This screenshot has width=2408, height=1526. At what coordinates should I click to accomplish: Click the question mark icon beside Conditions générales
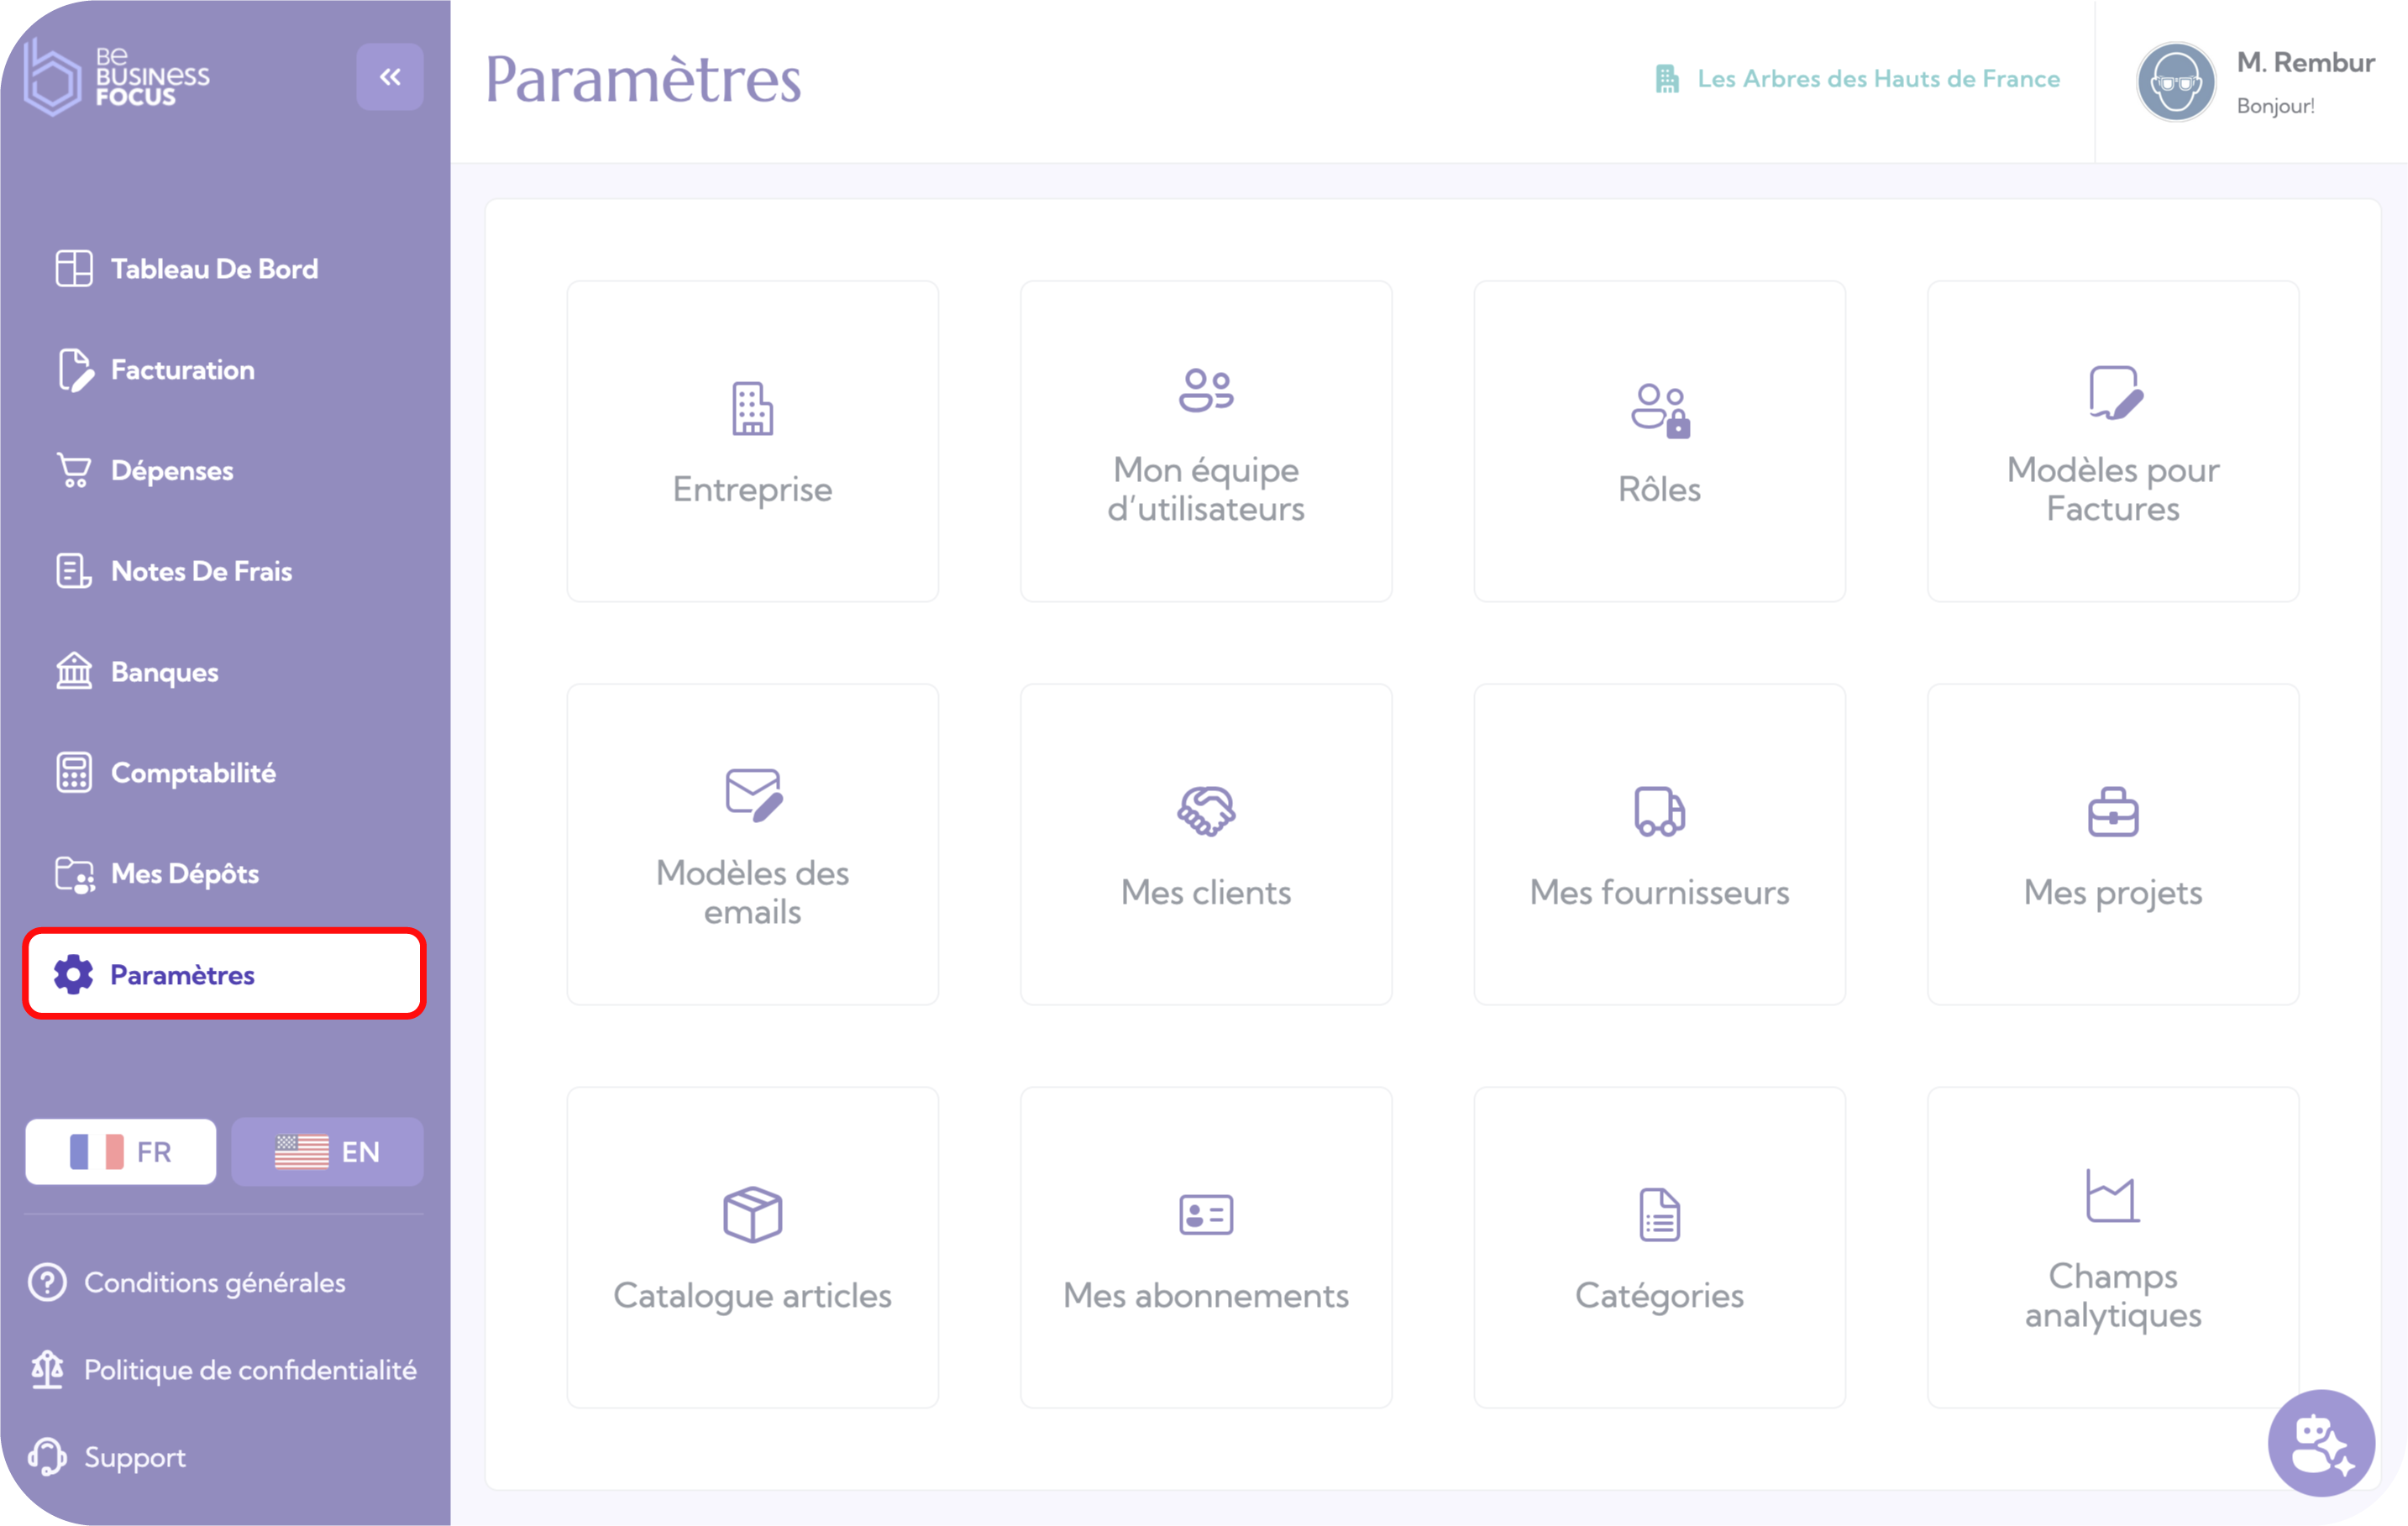47,1282
